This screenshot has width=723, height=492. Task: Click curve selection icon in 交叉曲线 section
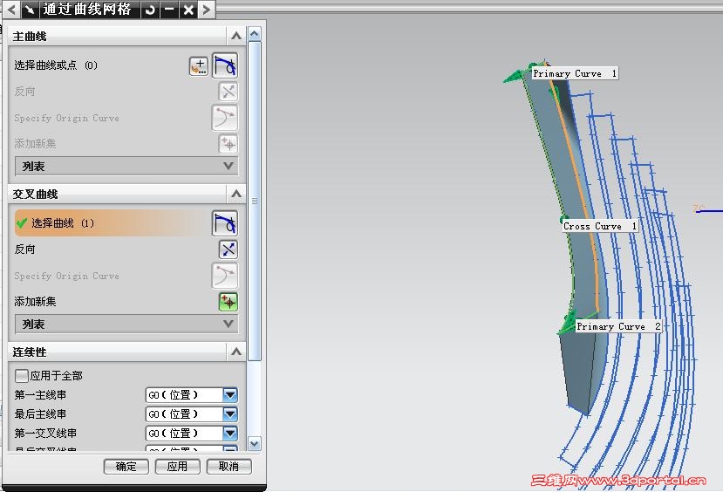[x=225, y=223]
